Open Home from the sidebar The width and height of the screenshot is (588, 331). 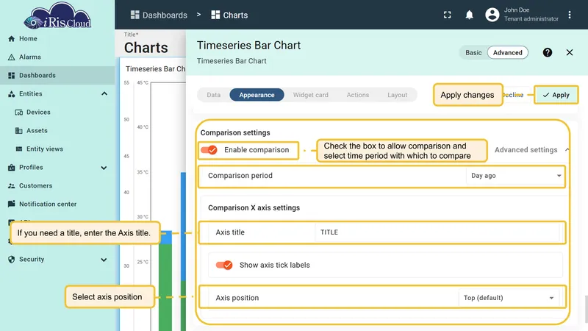pyautogui.click(x=28, y=39)
